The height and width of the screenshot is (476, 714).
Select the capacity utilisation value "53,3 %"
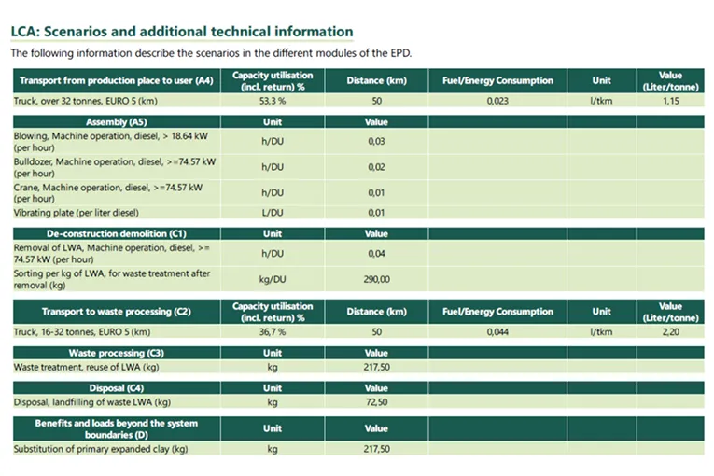pos(273,101)
